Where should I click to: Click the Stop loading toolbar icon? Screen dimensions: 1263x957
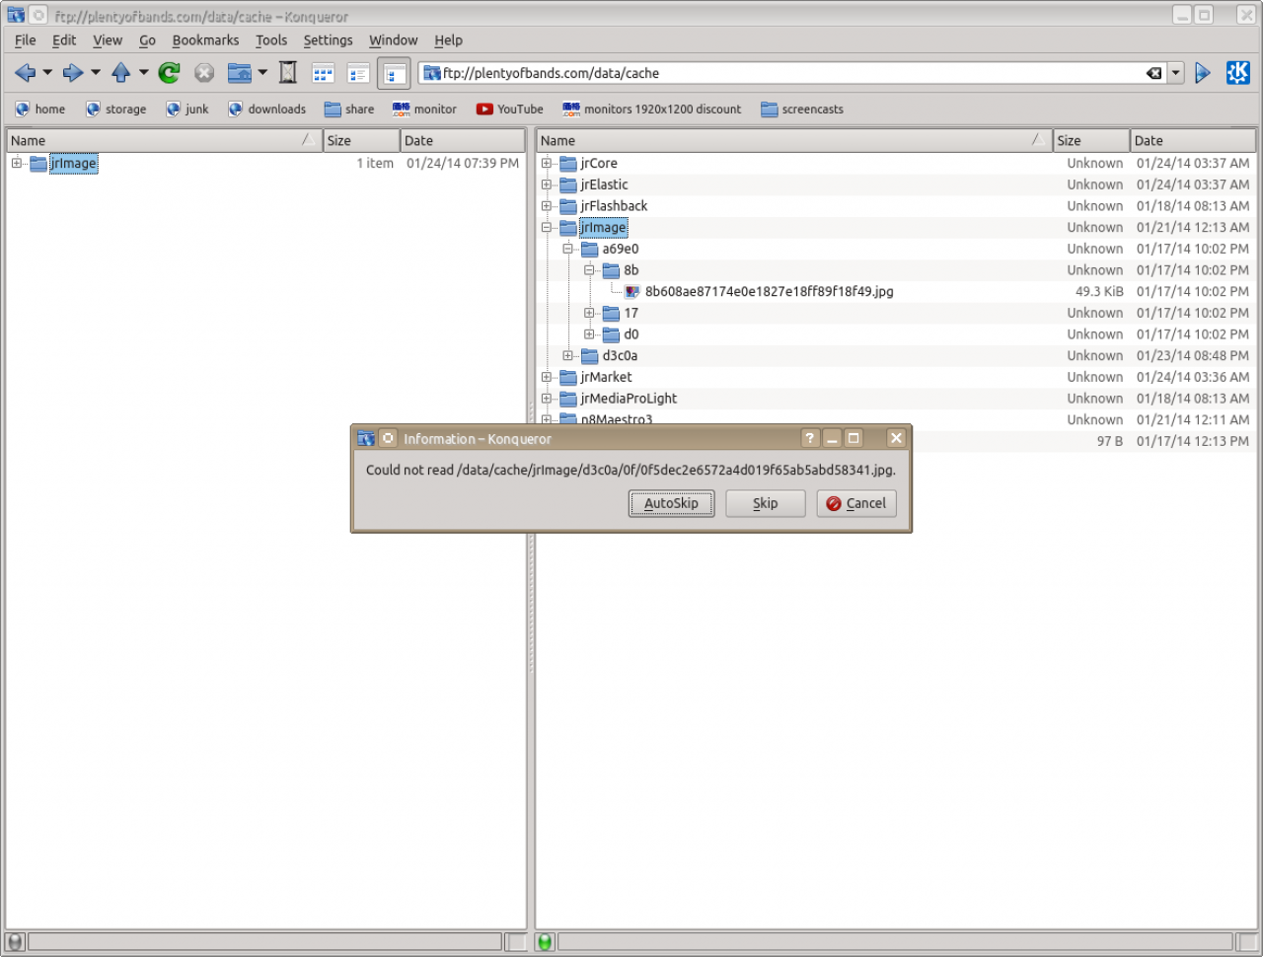[204, 73]
